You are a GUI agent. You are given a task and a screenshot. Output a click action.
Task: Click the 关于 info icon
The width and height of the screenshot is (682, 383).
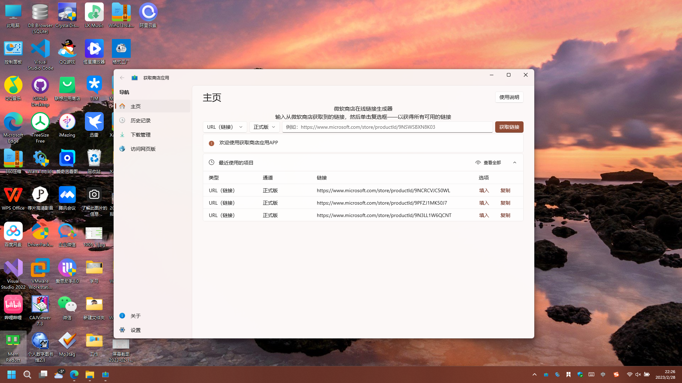coord(122,316)
